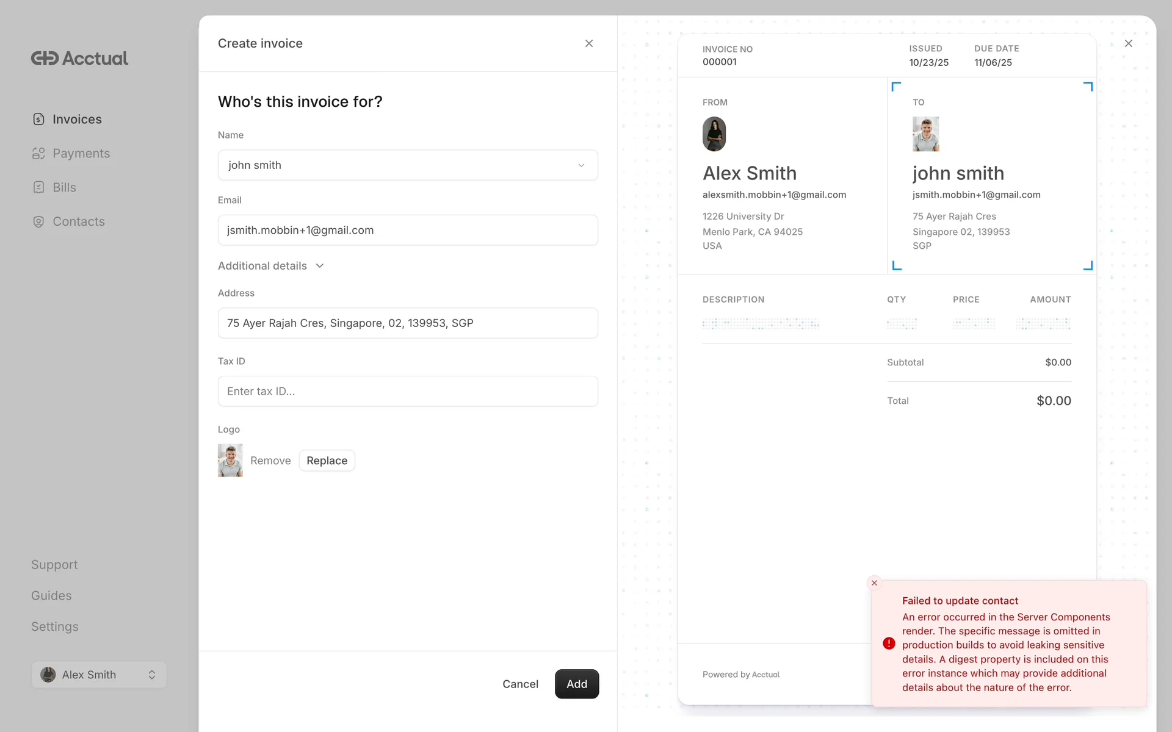Click Cancel in the invoice form
Viewport: 1172px width, 732px height.
click(x=520, y=684)
